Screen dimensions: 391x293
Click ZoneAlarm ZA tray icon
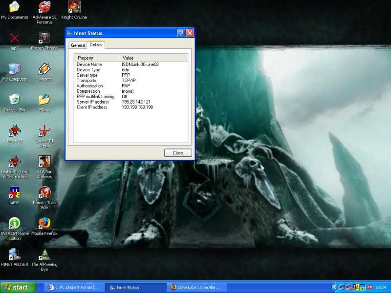pyautogui.click(x=356, y=287)
